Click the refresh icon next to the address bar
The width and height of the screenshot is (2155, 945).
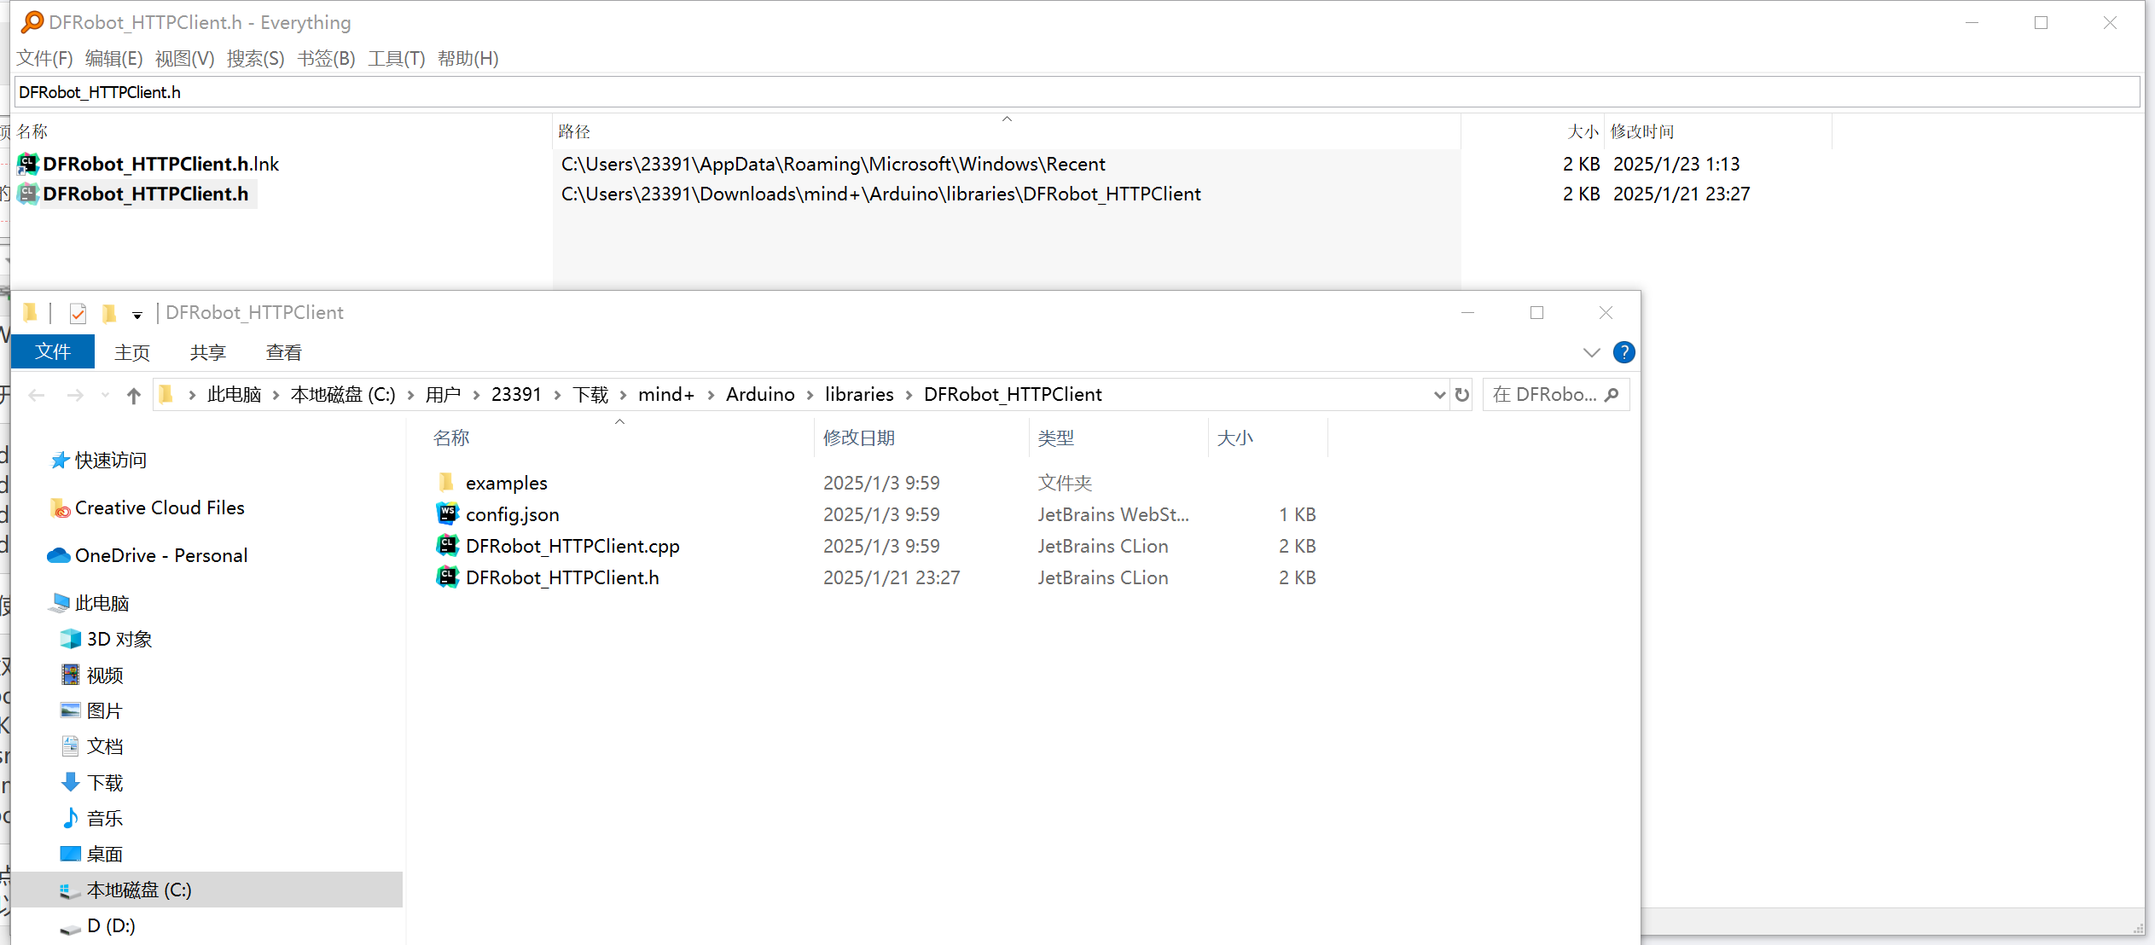point(1462,395)
